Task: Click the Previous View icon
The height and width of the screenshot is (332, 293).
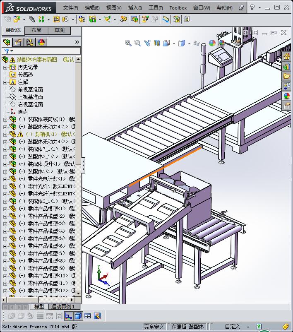Action: (147, 43)
